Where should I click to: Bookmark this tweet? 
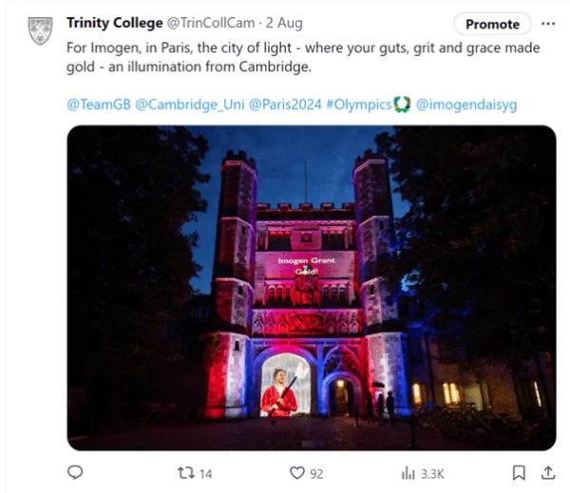[x=519, y=472]
